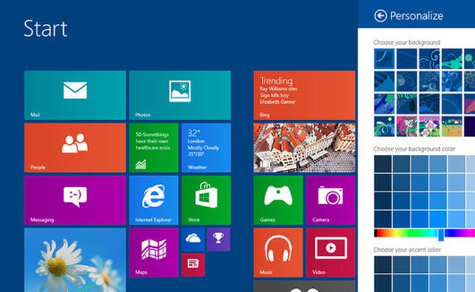
Task: Click the 'Start' title text
Action: pos(45,29)
